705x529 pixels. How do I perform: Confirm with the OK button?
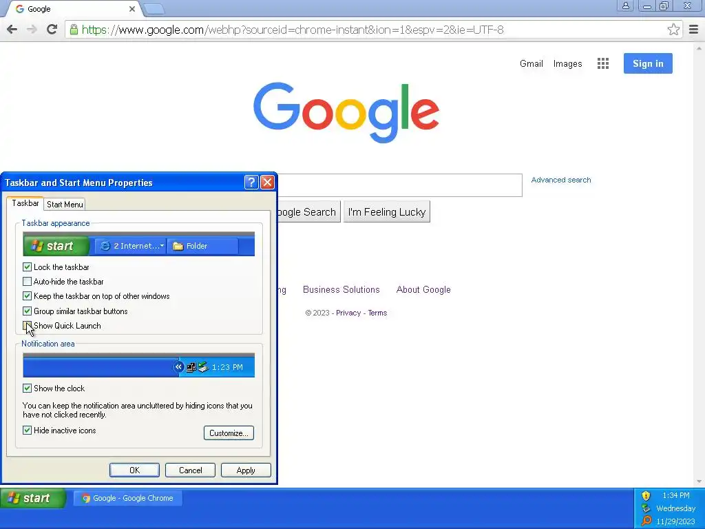(134, 470)
